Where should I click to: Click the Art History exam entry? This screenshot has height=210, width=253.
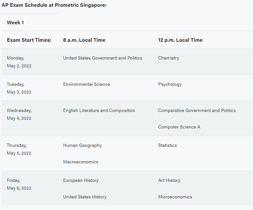coord(169,180)
